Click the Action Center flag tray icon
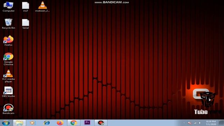 coord(189,123)
